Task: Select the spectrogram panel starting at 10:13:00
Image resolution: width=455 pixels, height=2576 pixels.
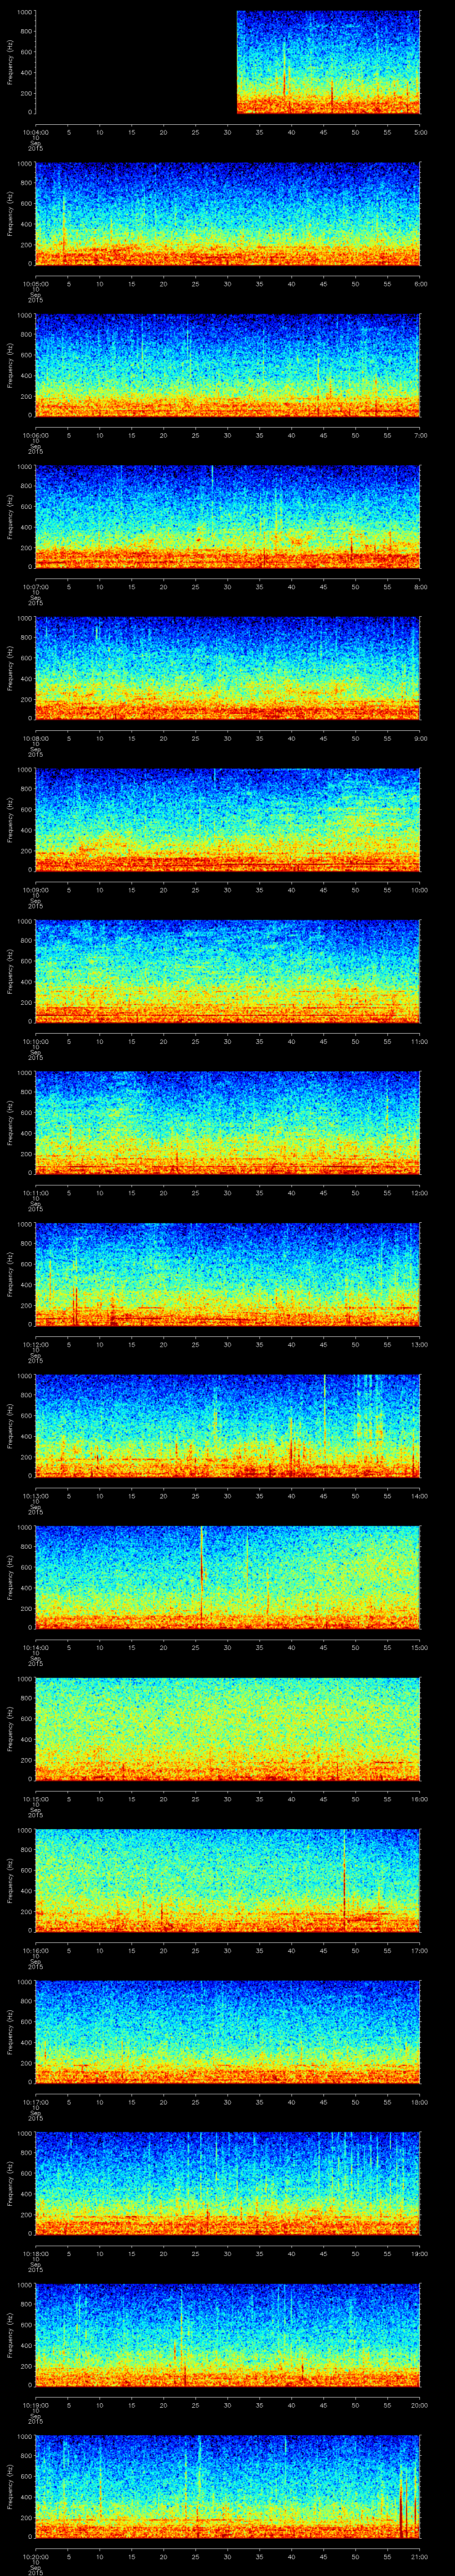Action: point(228,1426)
